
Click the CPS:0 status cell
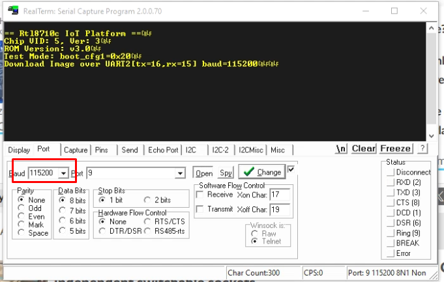click(x=323, y=273)
